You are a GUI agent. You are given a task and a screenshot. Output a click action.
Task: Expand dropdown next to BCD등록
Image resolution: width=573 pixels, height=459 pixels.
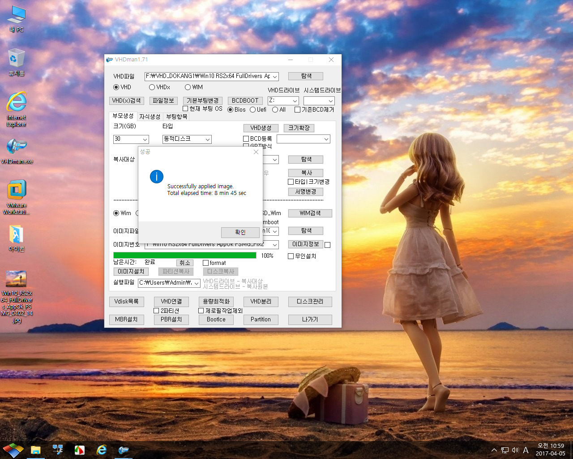(x=326, y=139)
